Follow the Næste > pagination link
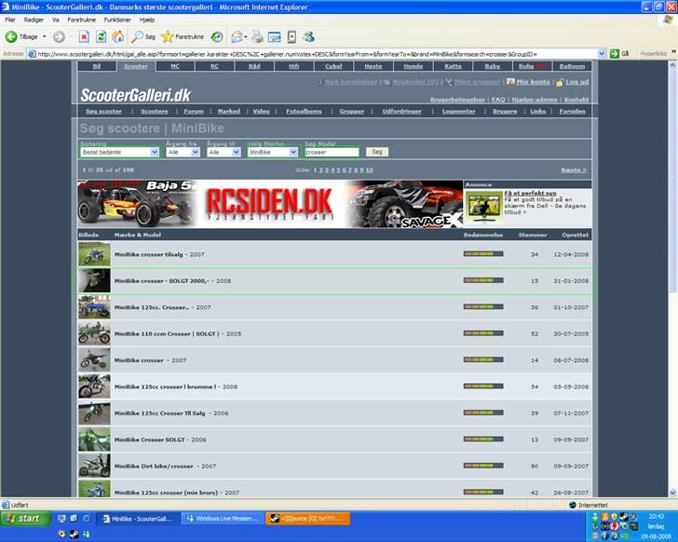Viewport: 678px width, 542px height. (x=574, y=170)
